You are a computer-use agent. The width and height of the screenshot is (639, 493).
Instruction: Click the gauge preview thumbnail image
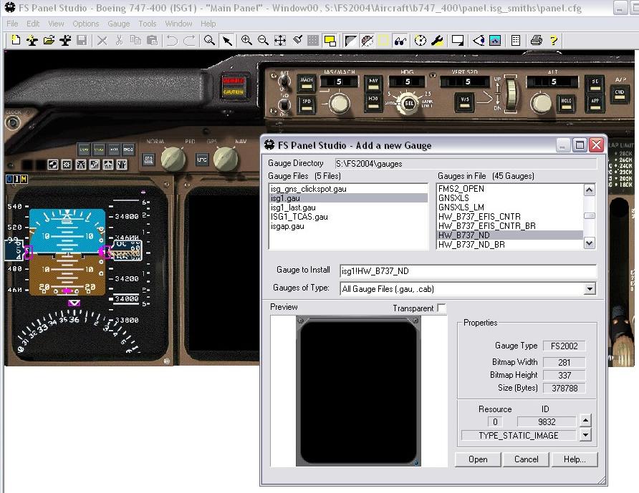click(x=358, y=391)
